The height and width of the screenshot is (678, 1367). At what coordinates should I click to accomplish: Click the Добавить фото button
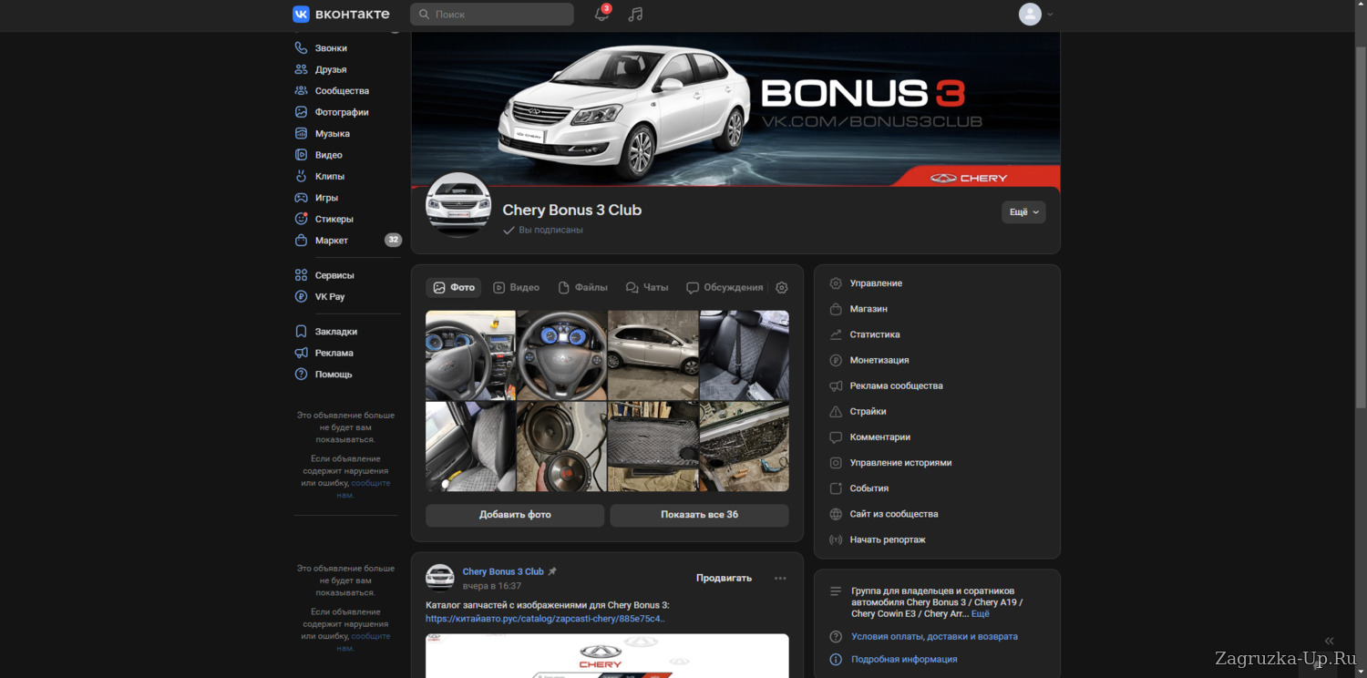[x=515, y=515]
